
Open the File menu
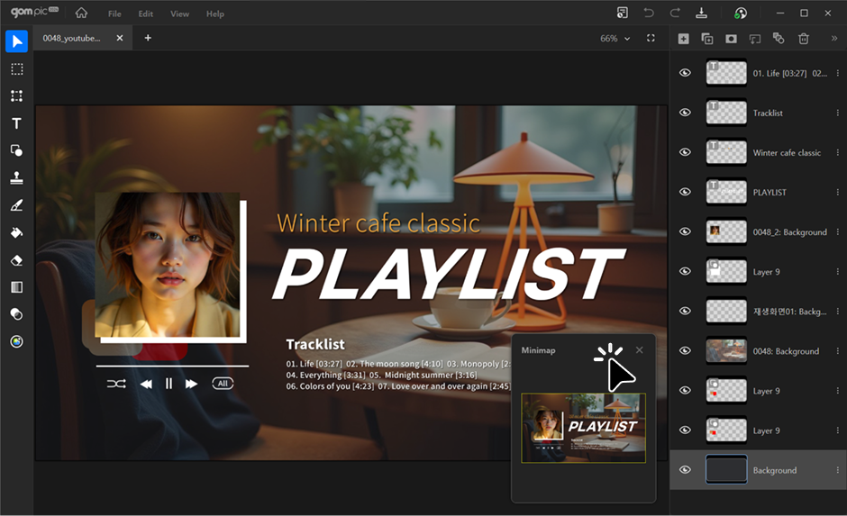[x=114, y=14]
